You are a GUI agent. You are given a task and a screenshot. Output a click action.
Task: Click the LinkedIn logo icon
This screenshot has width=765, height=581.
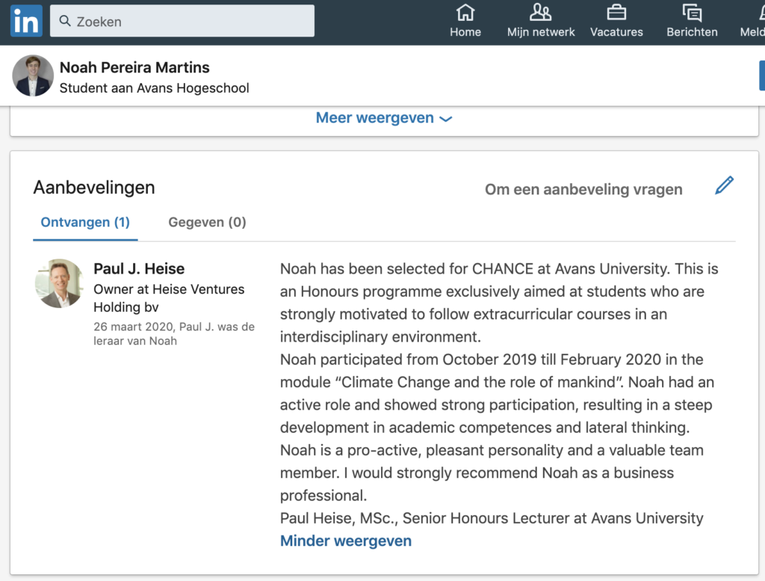point(26,21)
